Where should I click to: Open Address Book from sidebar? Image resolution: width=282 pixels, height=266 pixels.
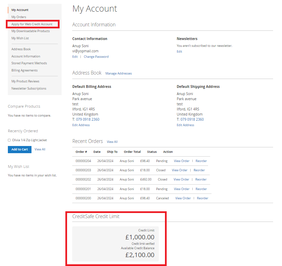[21, 49]
